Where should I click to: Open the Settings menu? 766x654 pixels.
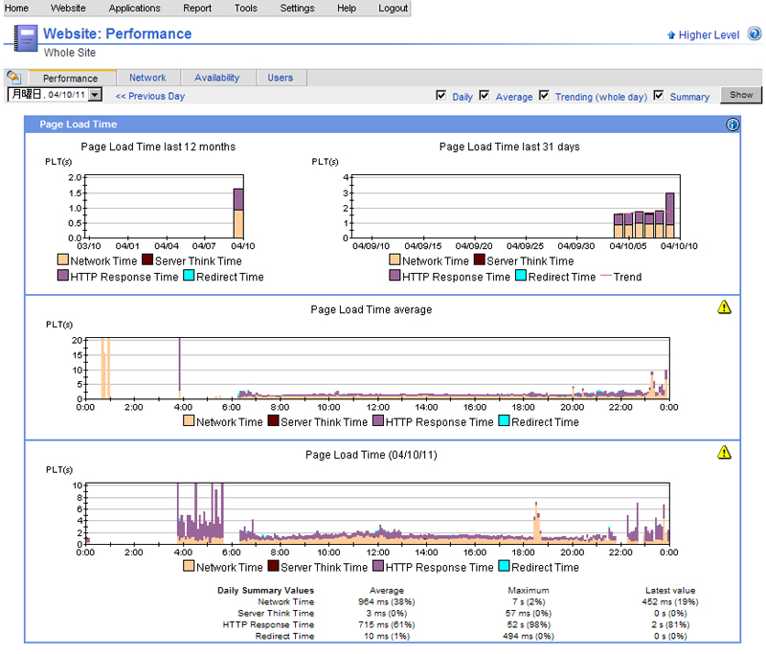(297, 9)
